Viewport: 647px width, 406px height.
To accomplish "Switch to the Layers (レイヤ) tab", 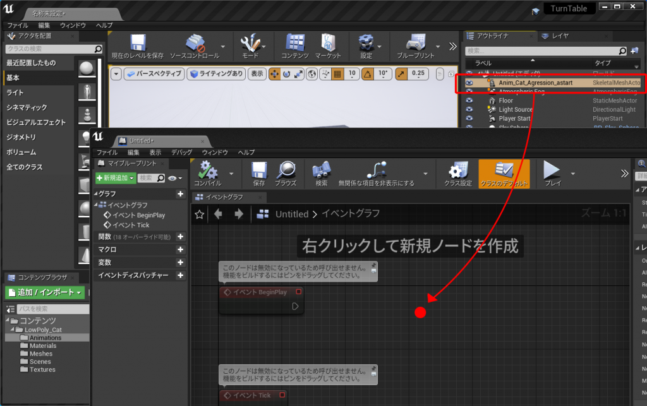I will pyautogui.click(x=560, y=36).
